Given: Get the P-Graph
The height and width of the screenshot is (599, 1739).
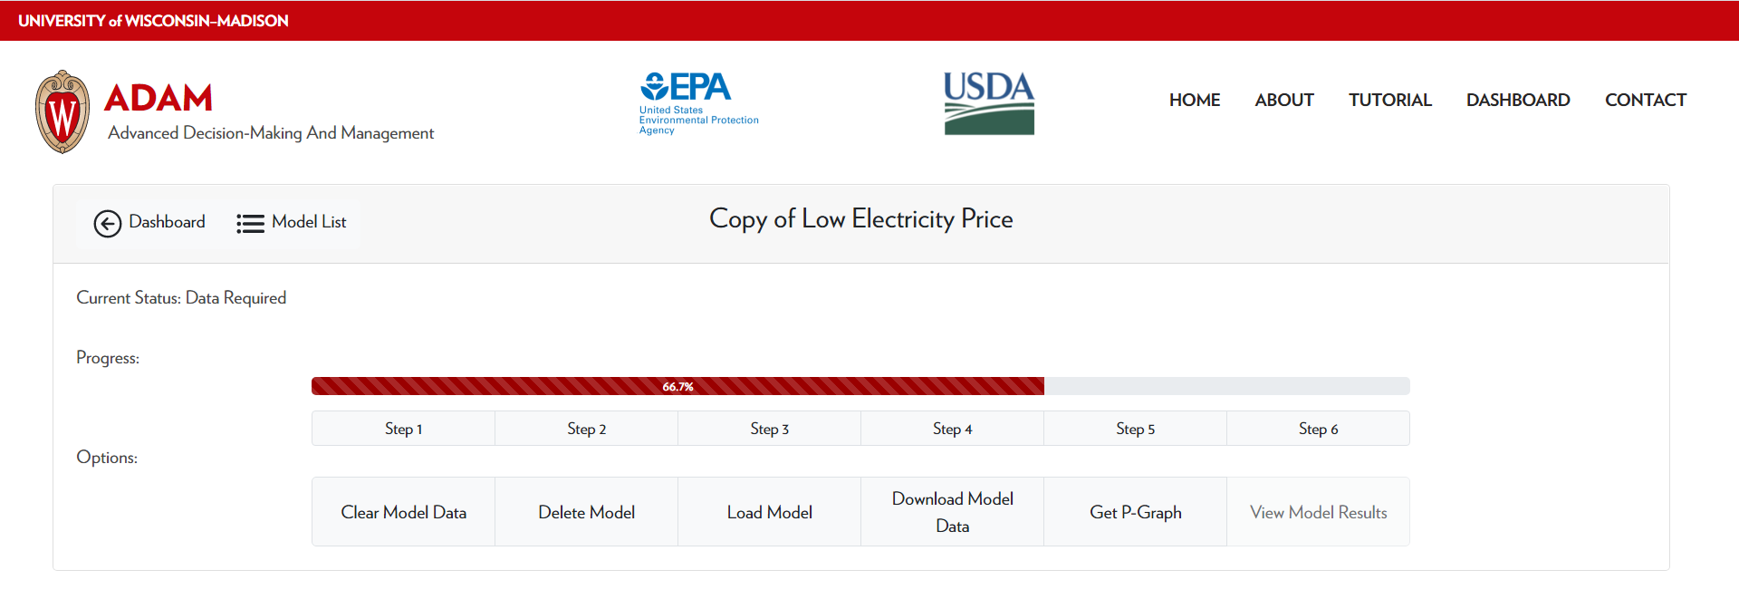Looking at the screenshot, I should tap(1135, 512).
